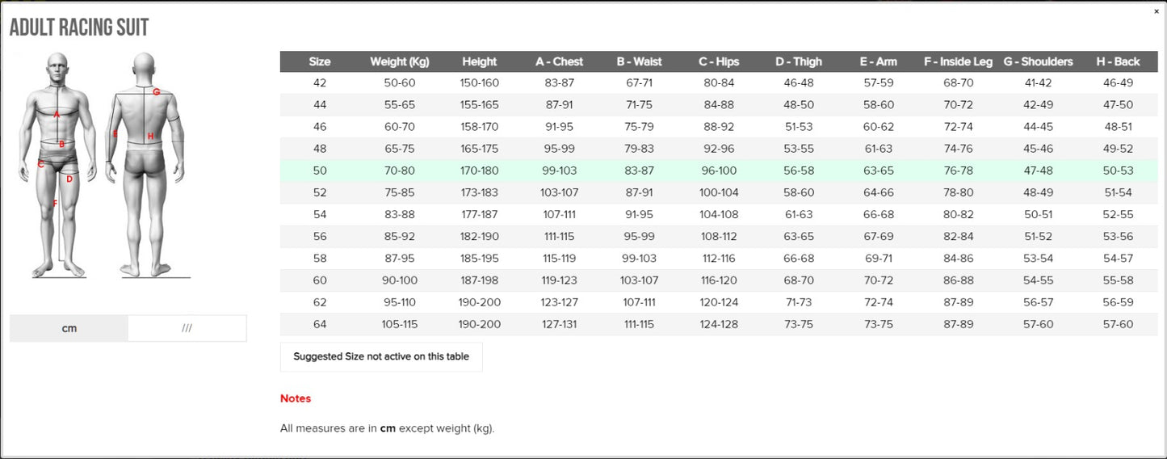Toggle the /// unit option
The height and width of the screenshot is (459, 1167).
point(187,328)
